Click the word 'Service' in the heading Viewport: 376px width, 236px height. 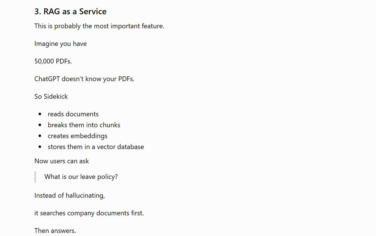[x=93, y=11]
